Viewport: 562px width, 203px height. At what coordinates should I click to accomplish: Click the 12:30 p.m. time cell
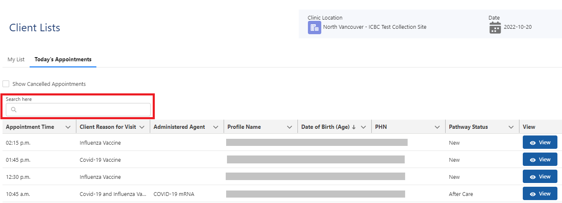pyautogui.click(x=18, y=177)
